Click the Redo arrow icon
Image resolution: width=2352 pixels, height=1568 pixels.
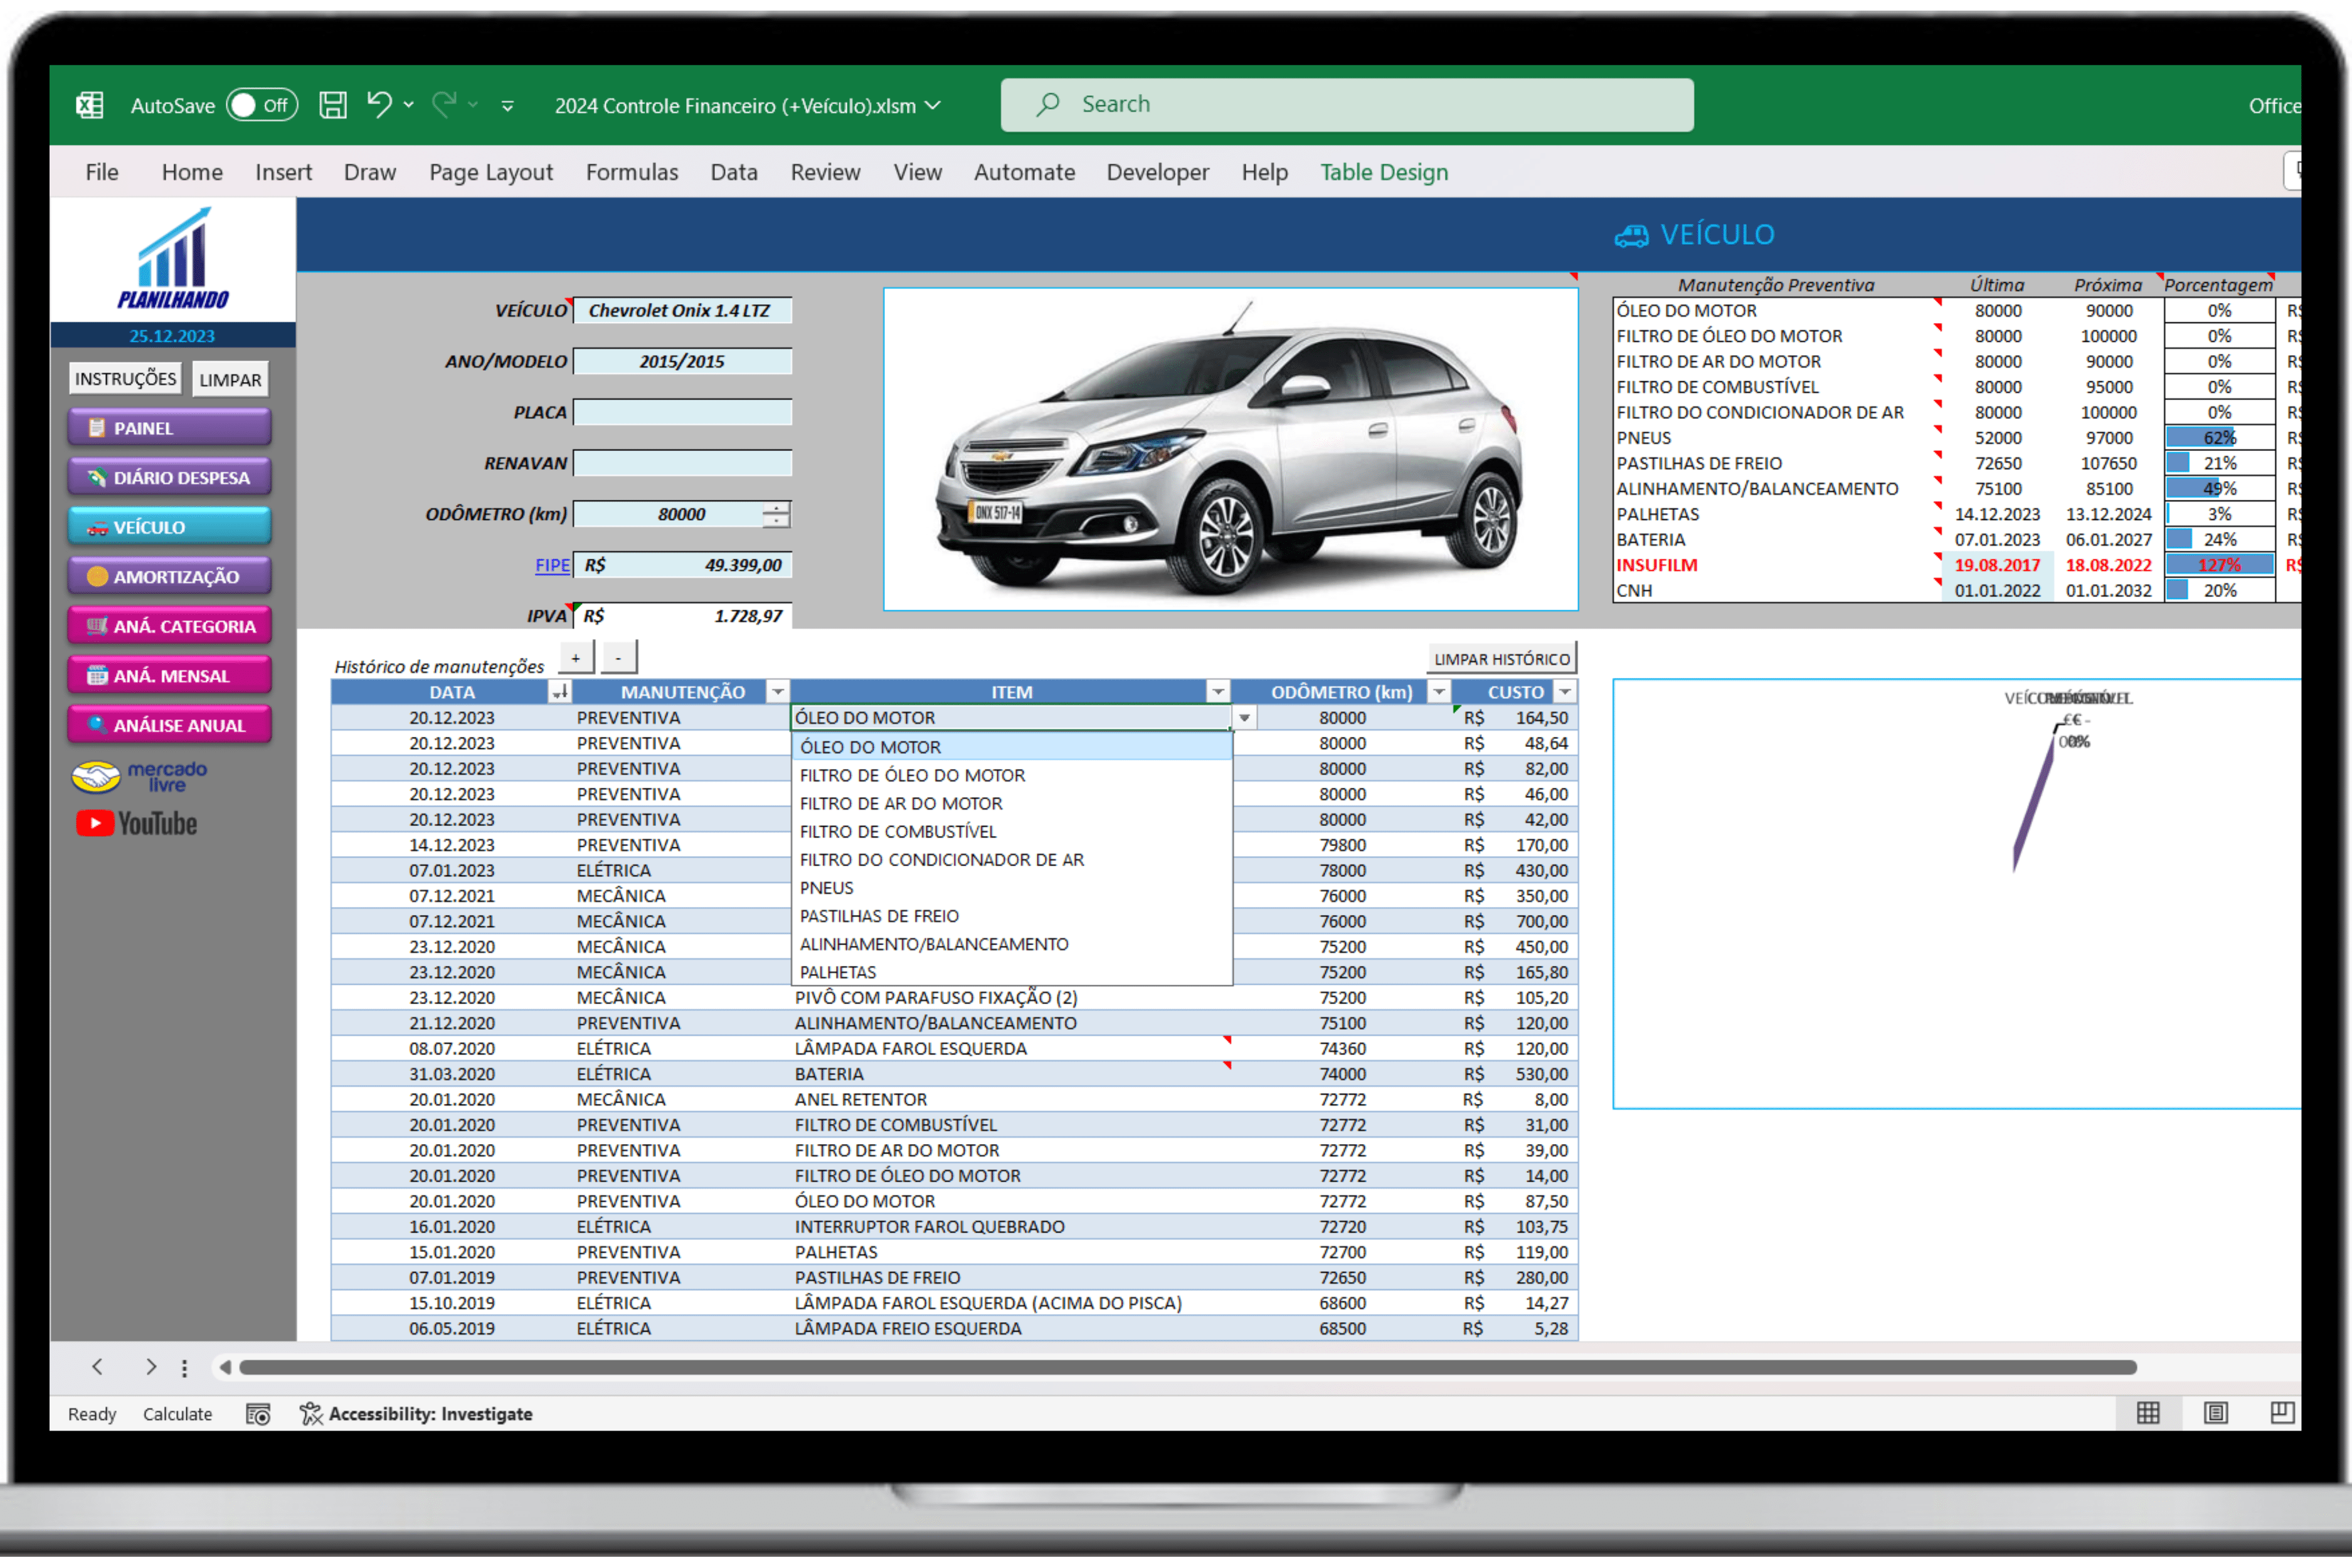444,104
